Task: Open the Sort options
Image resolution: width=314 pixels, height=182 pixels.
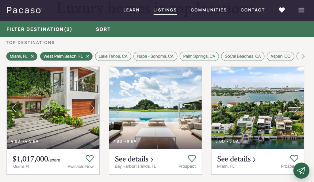Action: 103,29
